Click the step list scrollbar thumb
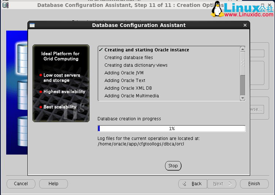This screenshot has height=195, width=275. (x=242, y=63)
